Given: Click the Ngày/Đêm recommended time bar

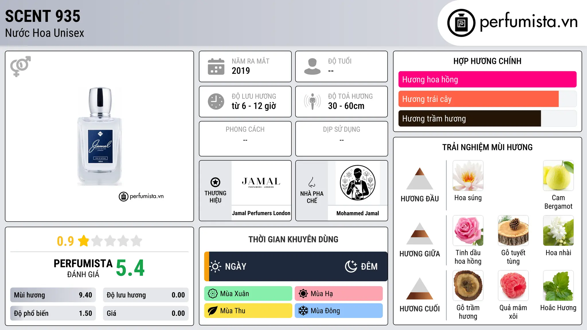Looking at the screenshot, I should 296,266.
